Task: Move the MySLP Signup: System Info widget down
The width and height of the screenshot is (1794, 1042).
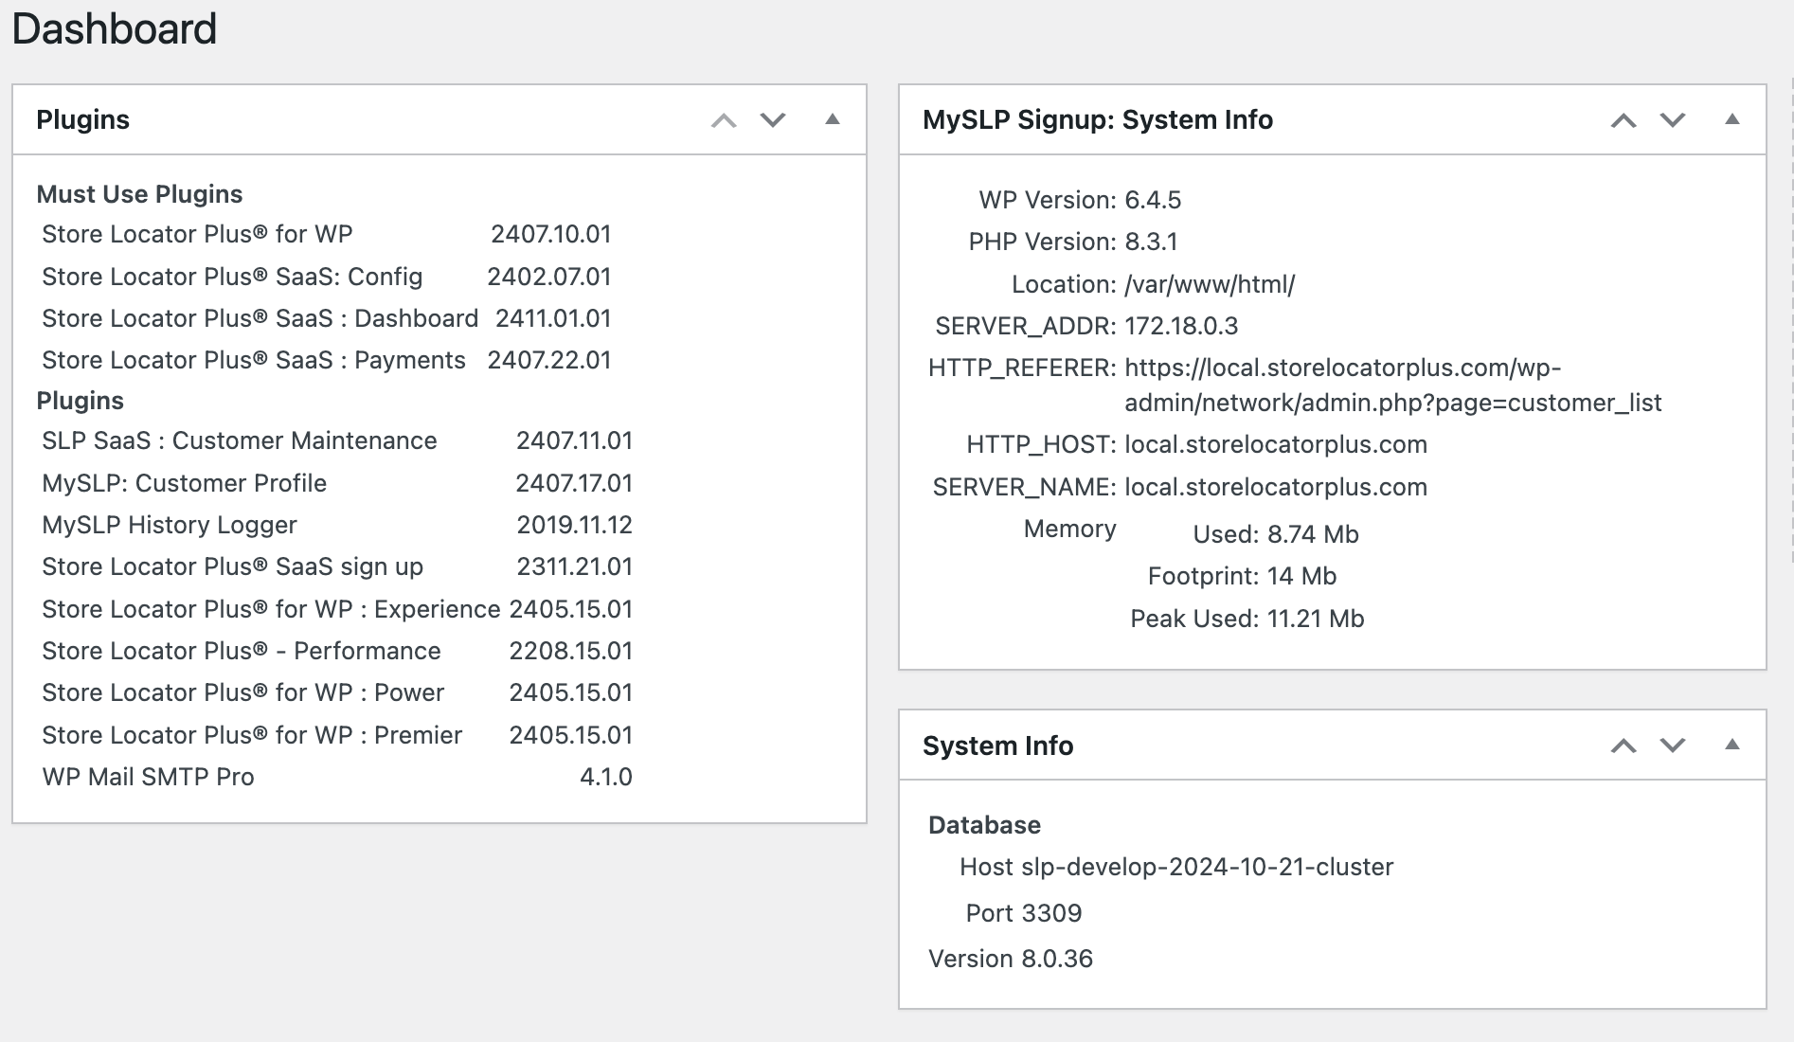Action: point(1673,119)
